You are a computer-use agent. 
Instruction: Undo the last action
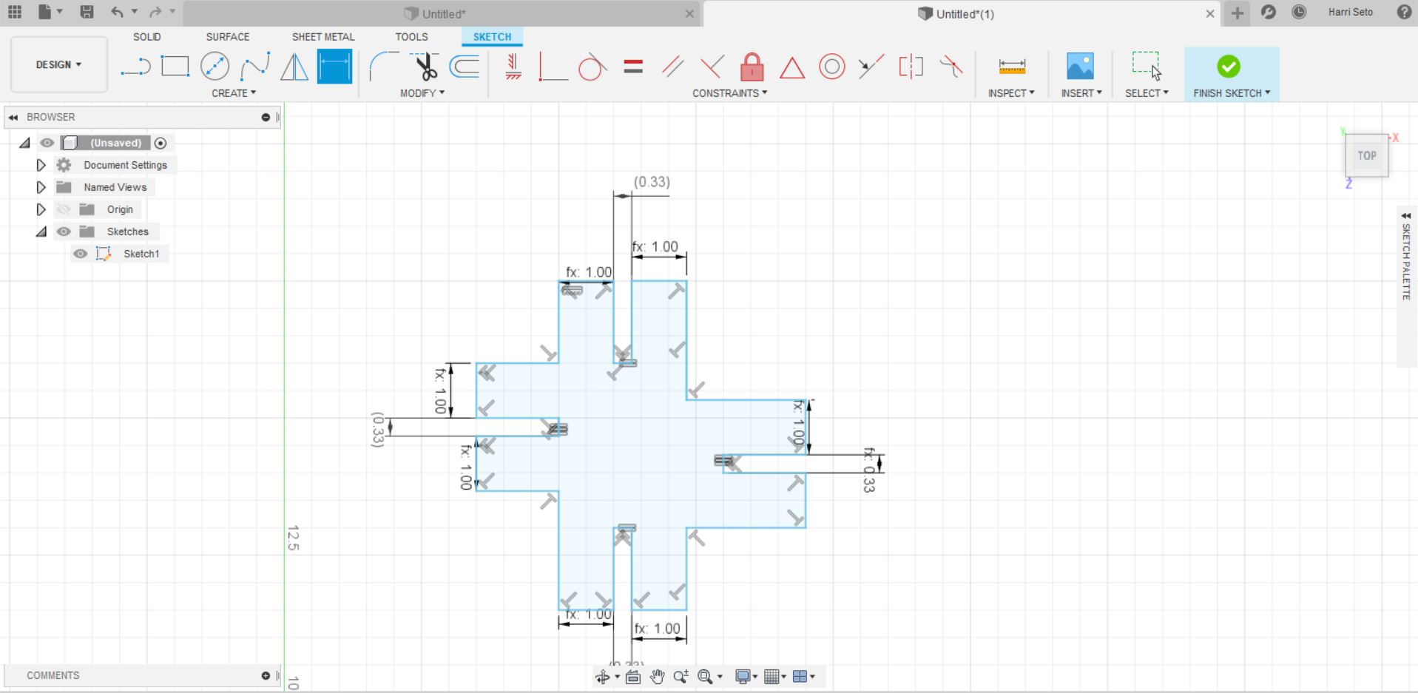[117, 12]
